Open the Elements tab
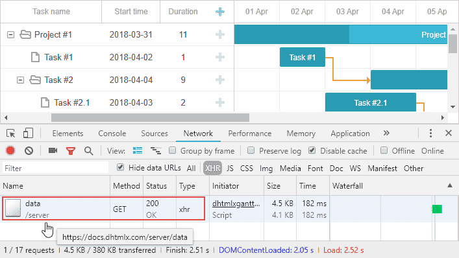 pos(68,134)
